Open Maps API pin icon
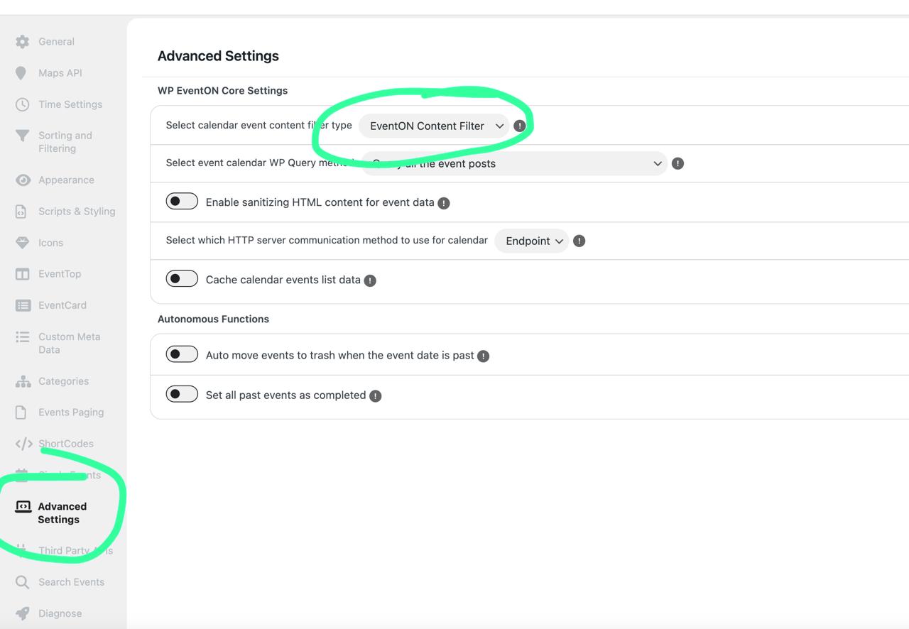Viewport: 909px width, 629px height. coord(21,73)
